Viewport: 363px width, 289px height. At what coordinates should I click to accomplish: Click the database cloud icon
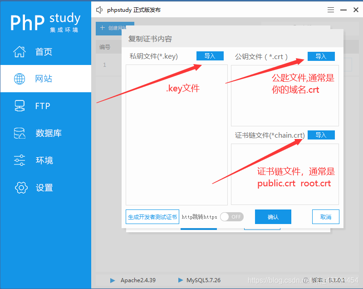20,133
